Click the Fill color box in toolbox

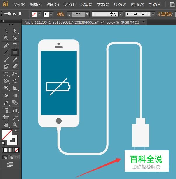point(7,135)
